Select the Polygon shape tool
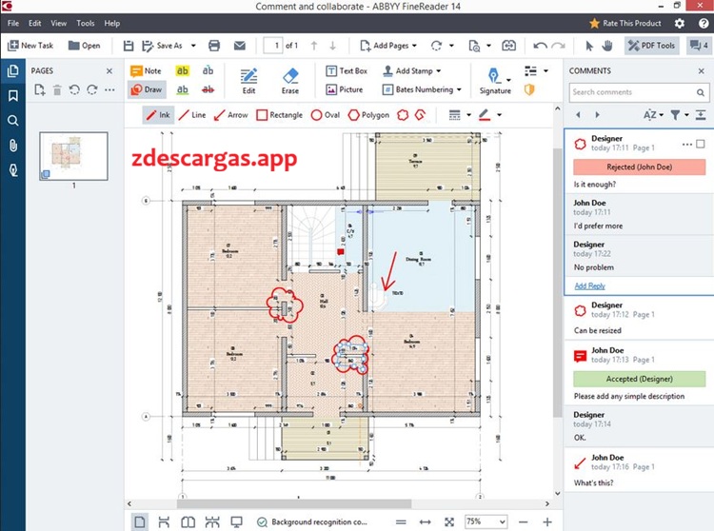714x531 pixels. [x=368, y=115]
